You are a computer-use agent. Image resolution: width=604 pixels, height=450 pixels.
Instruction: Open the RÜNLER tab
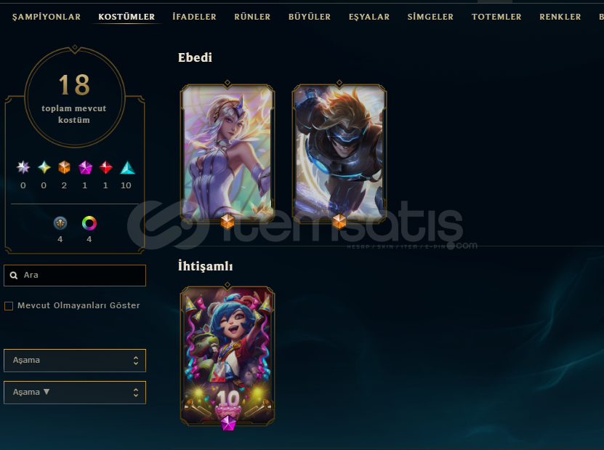(x=252, y=17)
